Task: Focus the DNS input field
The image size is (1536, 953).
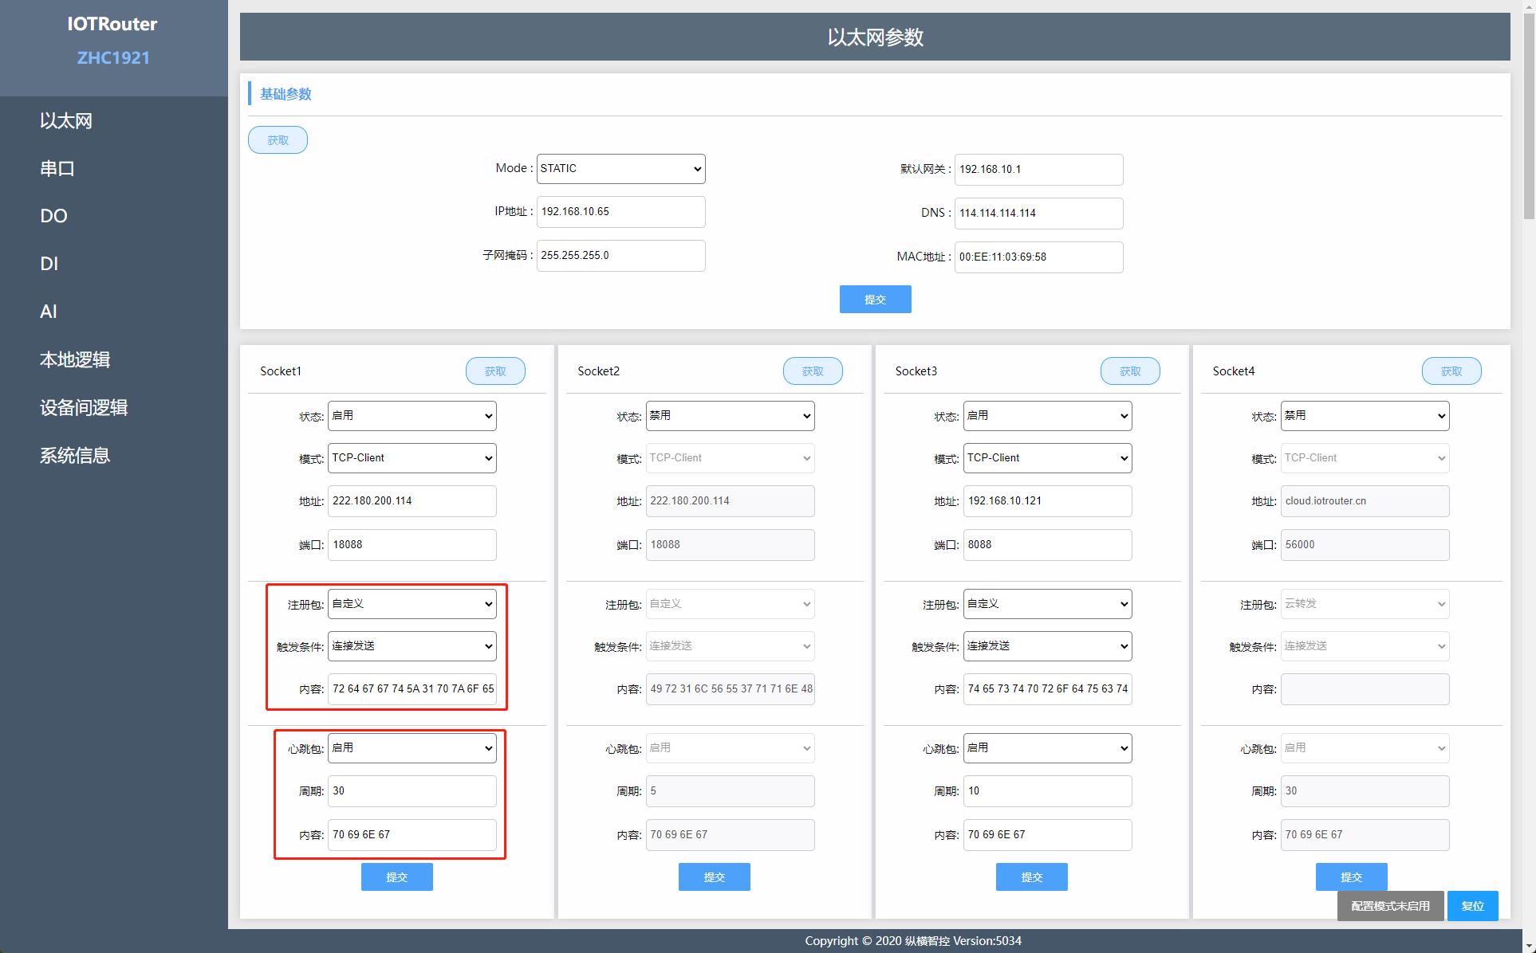Action: coord(1038,213)
